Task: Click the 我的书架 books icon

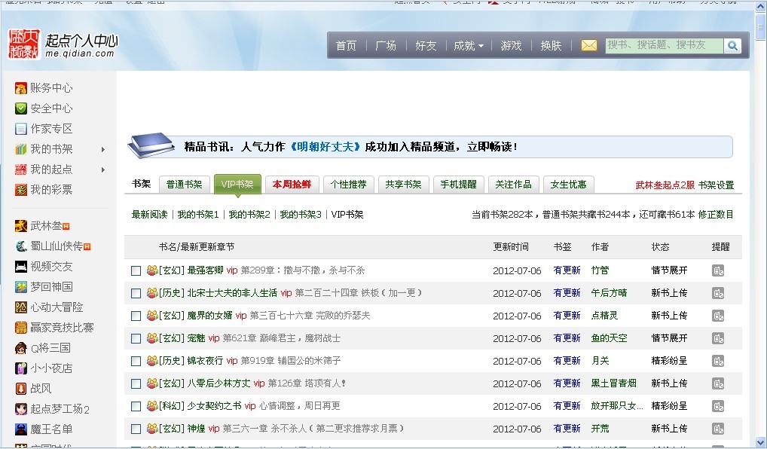Action: click(x=20, y=149)
